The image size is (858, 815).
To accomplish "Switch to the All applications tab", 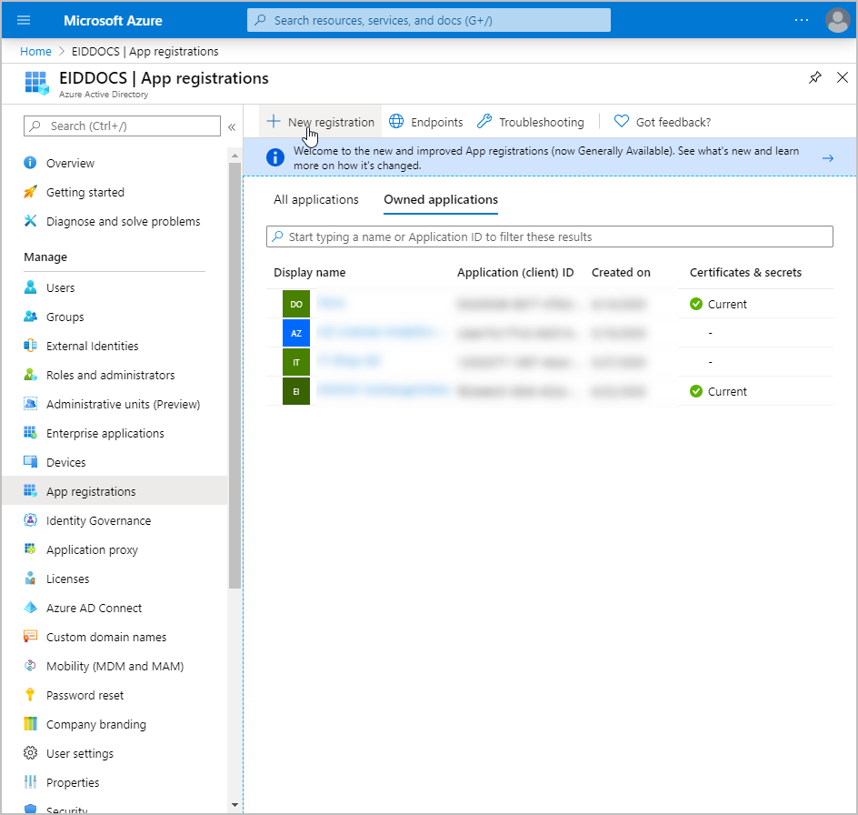I will point(316,199).
